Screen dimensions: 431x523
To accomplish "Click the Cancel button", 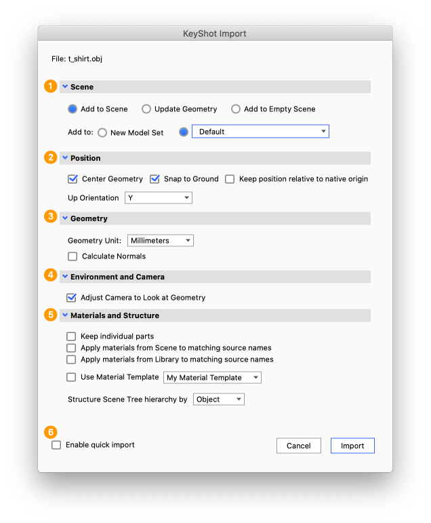I will 298,446.
